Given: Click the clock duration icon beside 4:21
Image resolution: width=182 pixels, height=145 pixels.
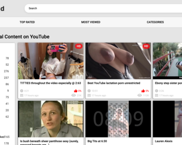Looking at the screenshot, I should tap(21, 91).
